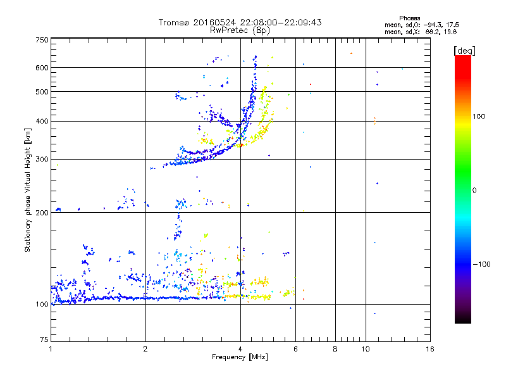This screenshot has width=506, height=380.
Task: Click the 'mean, sd,X: 88.2, 19.8' line
Action: tap(421, 32)
